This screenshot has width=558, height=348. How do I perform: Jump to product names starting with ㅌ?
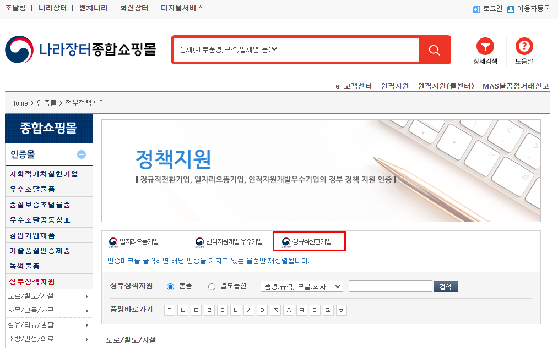pos(315,310)
